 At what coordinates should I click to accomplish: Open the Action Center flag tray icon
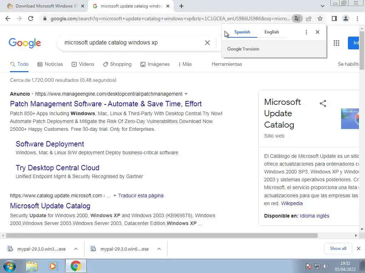309,266
